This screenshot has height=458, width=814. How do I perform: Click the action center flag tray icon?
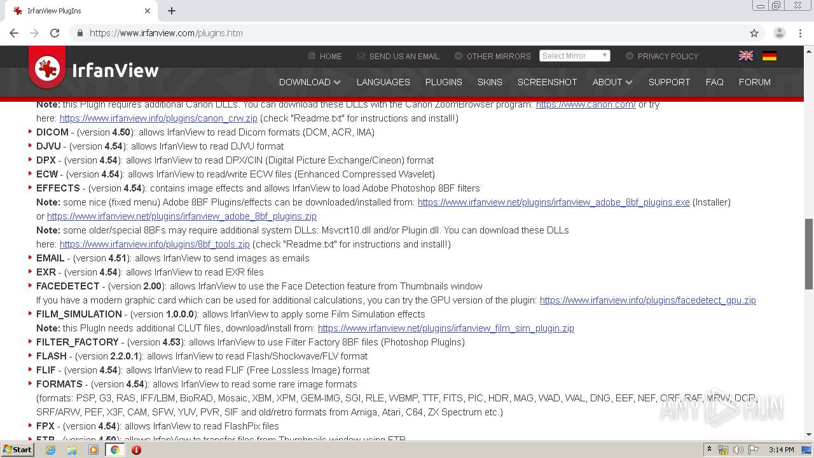click(754, 450)
